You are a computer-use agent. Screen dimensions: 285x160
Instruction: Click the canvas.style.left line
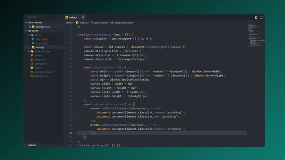click(x=116, y=59)
